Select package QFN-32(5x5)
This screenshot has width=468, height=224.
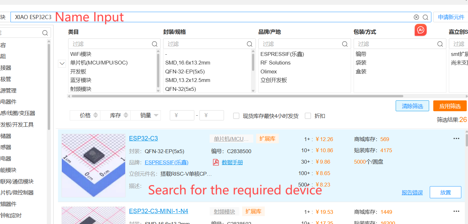pyautogui.click(x=181, y=89)
